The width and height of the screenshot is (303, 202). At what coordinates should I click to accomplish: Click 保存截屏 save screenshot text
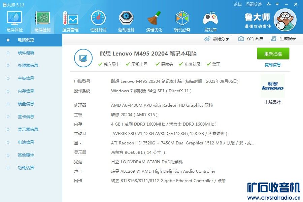click(255, 39)
